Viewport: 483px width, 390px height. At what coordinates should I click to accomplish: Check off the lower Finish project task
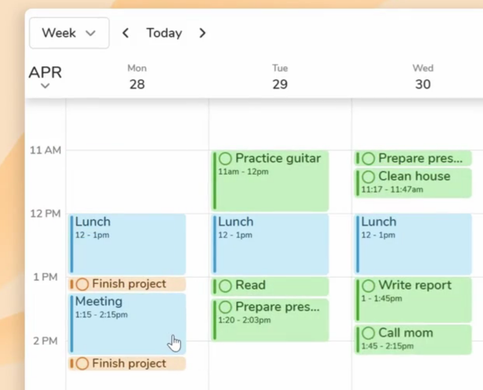82,364
